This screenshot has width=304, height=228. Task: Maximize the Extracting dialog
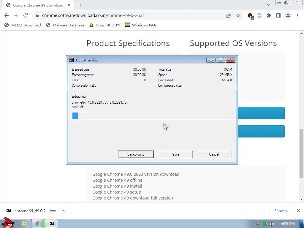(221, 60)
